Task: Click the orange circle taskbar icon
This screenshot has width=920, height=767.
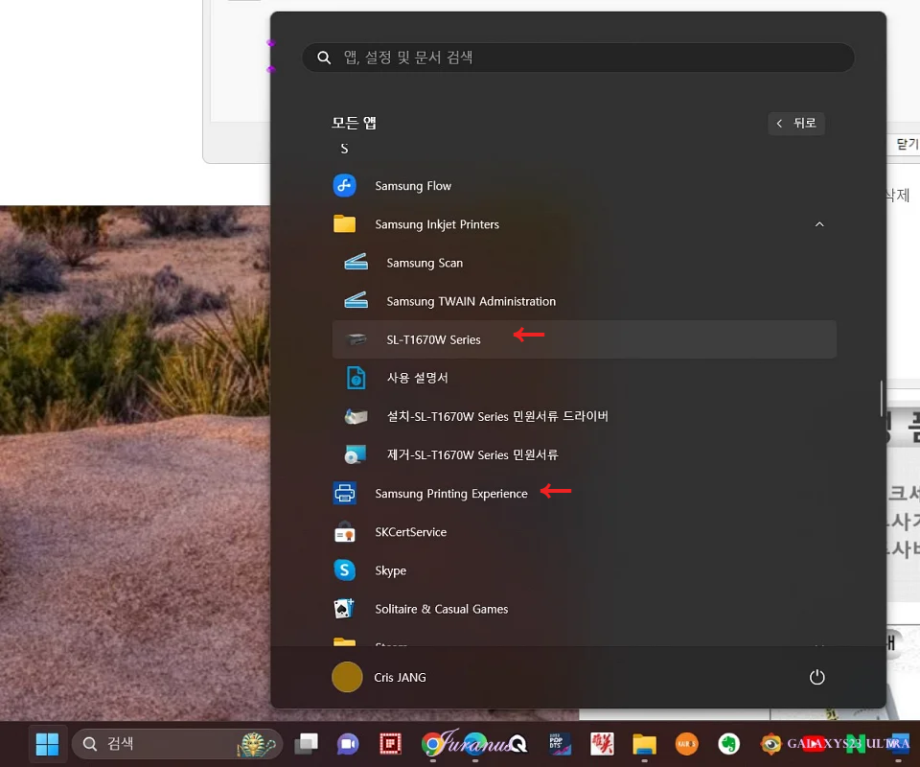Action: click(x=686, y=744)
